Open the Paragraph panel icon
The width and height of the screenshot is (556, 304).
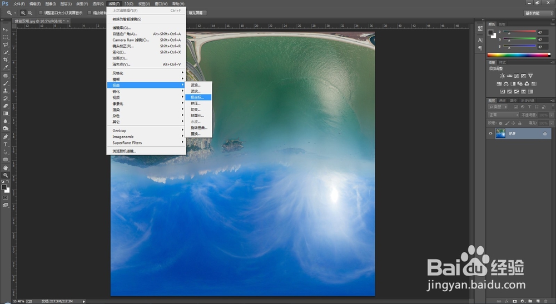(x=480, y=48)
